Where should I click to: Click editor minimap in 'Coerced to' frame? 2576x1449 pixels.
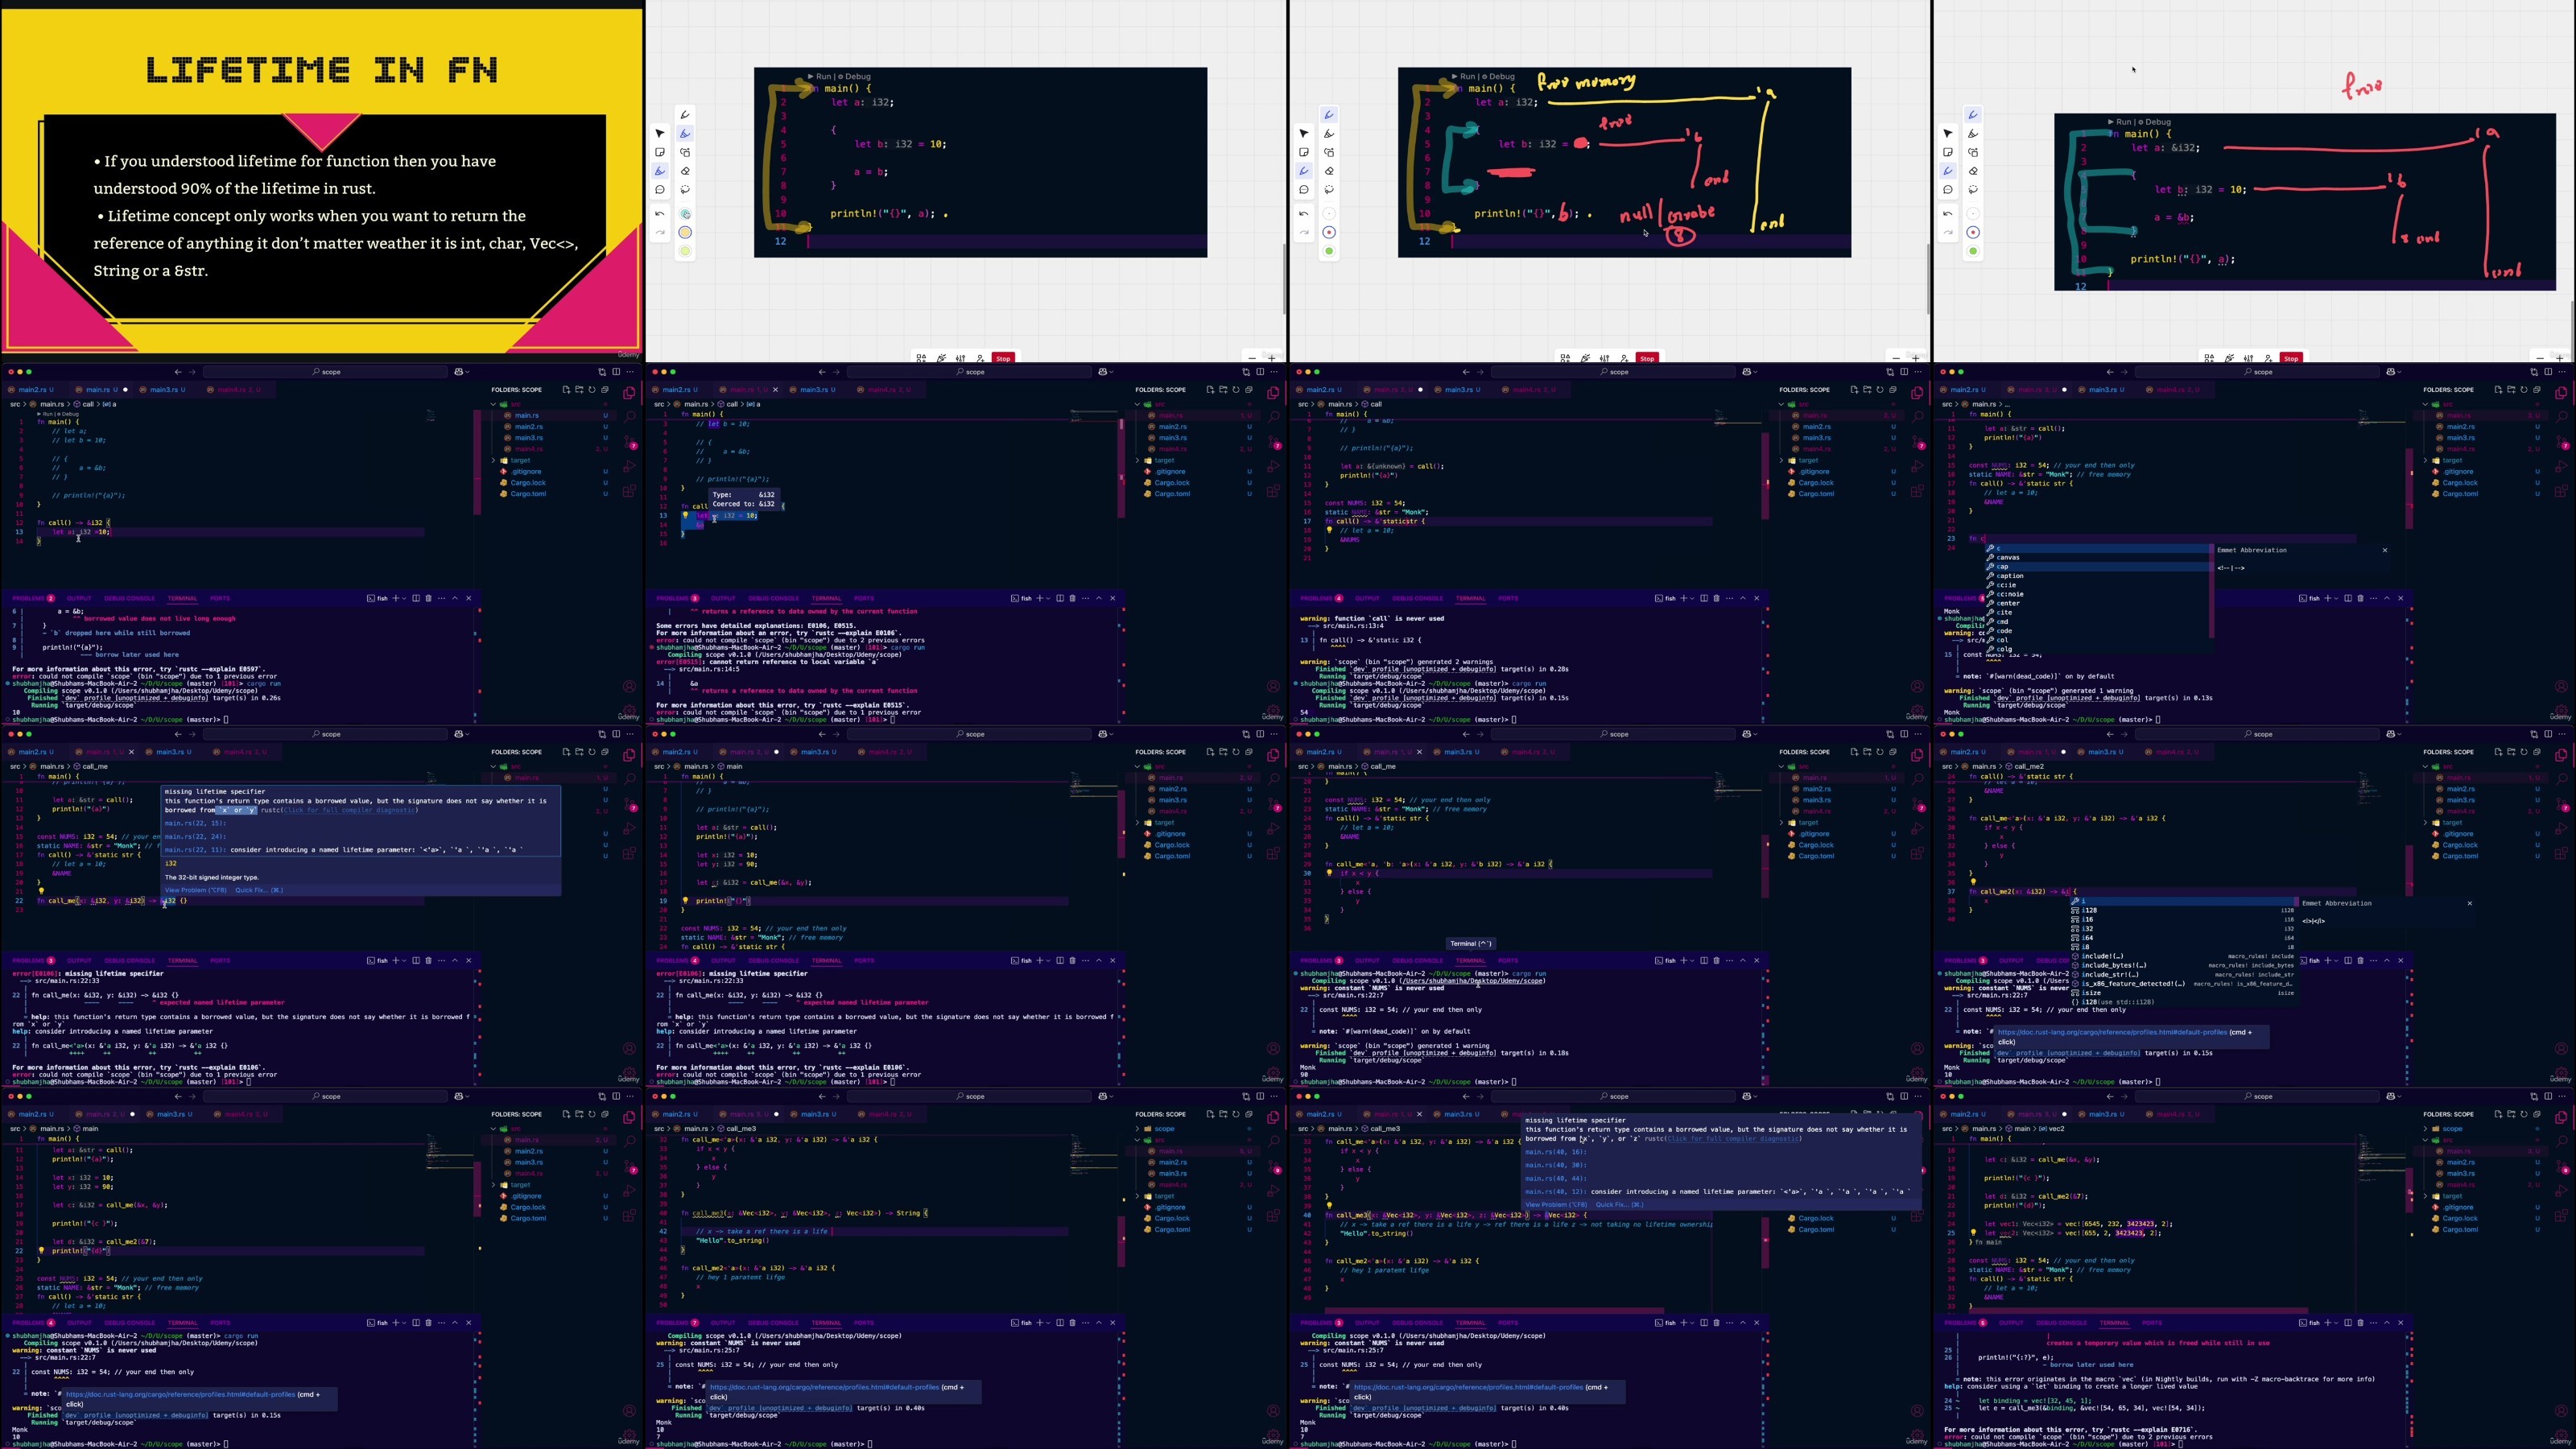[x=1093, y=415]
